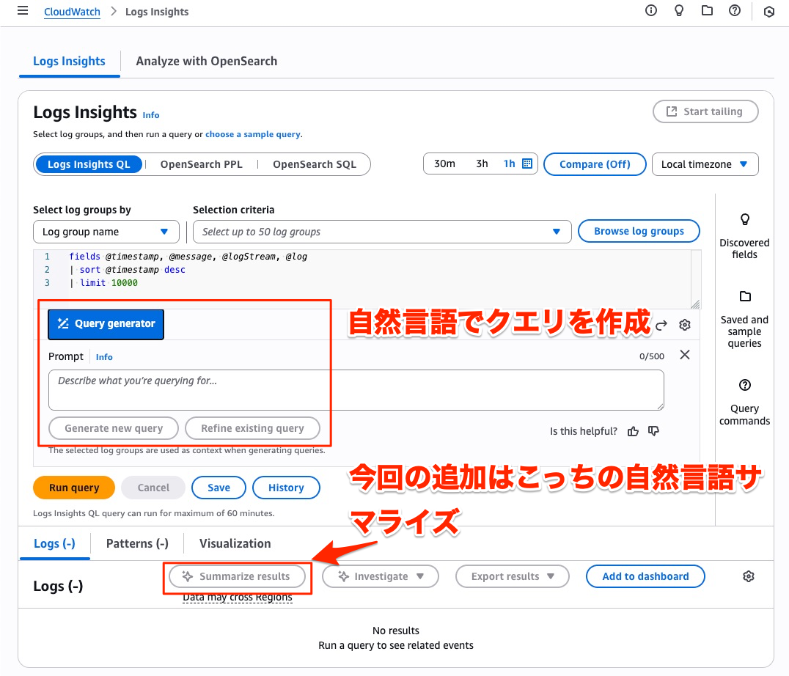
Task: Click Summarize results button
Action: click(237, 576)
